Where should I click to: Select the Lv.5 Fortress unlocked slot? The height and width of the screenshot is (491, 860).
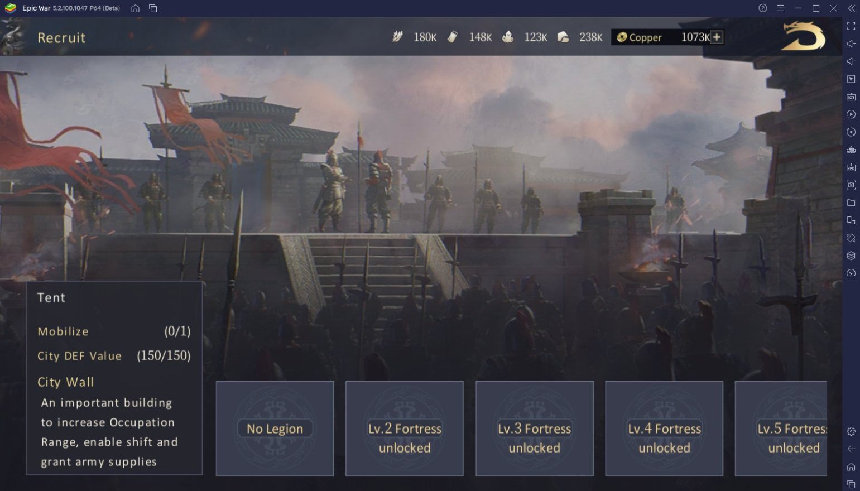(x=781, y=429)
